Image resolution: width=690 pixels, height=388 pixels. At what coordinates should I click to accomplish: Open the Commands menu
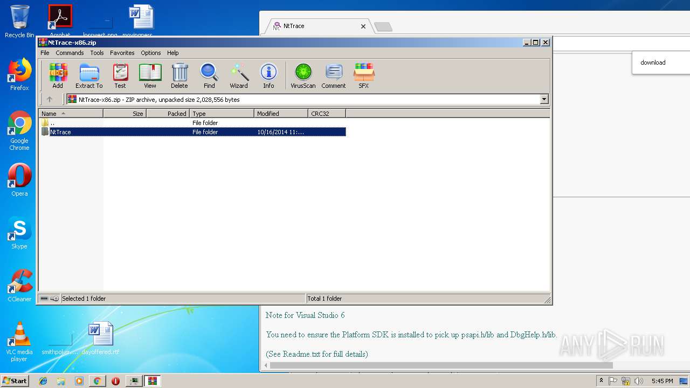[70, 53]
